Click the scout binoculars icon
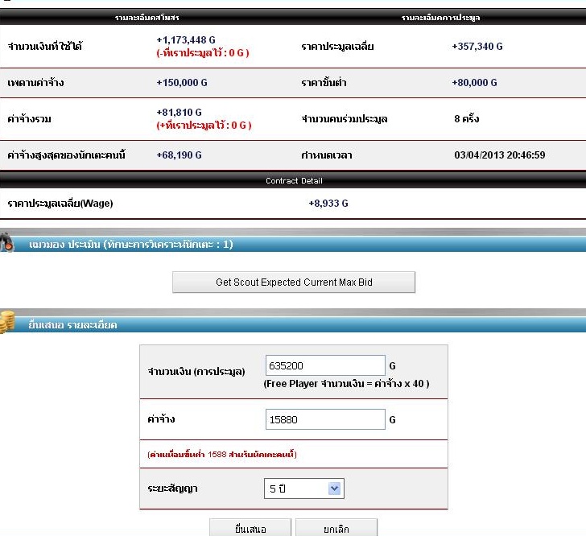Viewport: 586px width, 536px height. point(6,242)
